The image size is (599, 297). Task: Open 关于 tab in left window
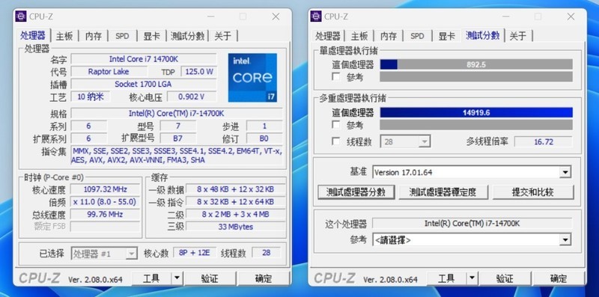click(x=222, y=36)
